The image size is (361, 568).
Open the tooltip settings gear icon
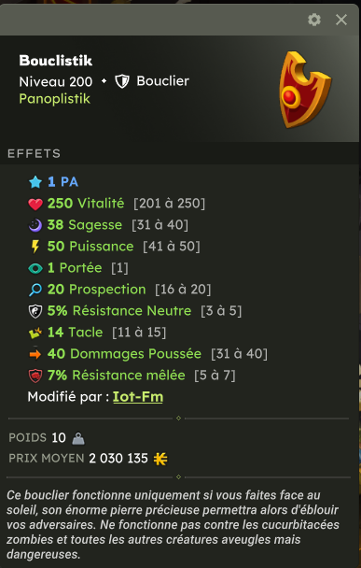pos(314,20)
